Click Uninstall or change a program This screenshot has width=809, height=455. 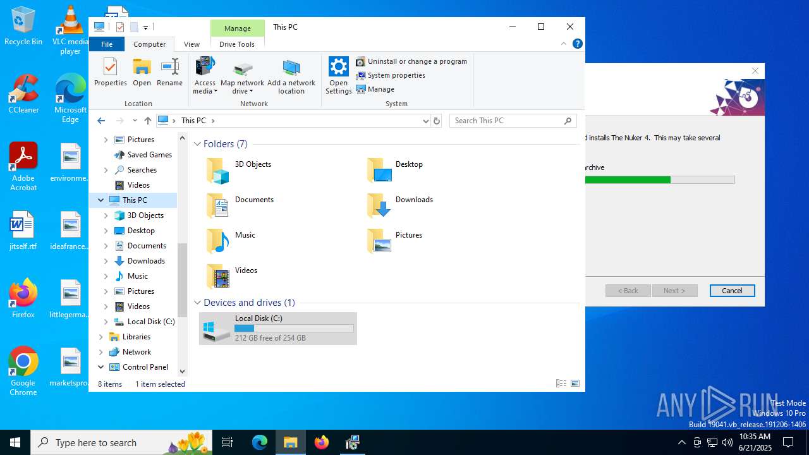click(x=411, y=61)
